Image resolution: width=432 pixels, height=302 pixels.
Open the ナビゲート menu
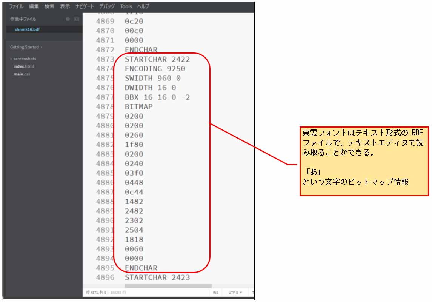tap(85, 6)
